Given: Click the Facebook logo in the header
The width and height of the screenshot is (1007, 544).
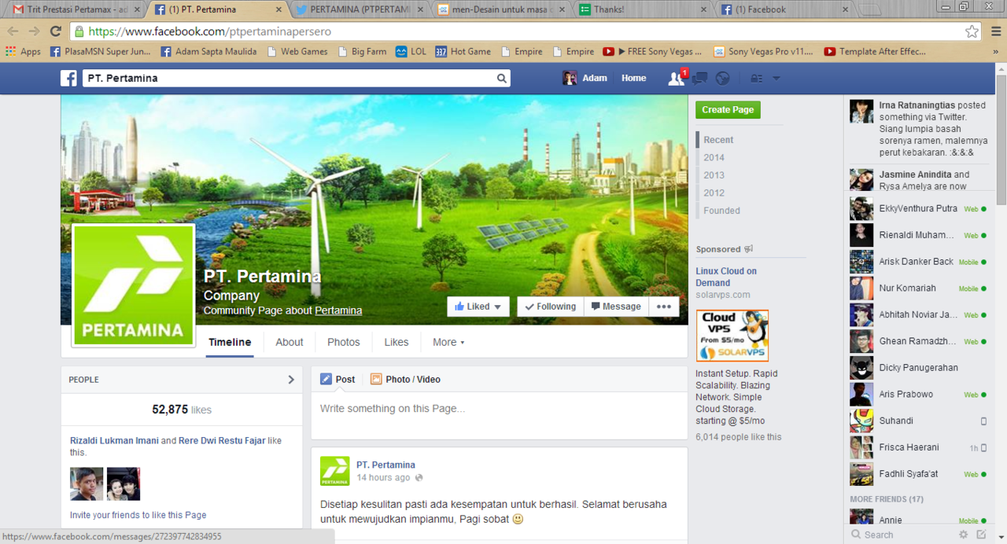Looking at the screenshot, I should pyautogui.click(x=69, y=79).
